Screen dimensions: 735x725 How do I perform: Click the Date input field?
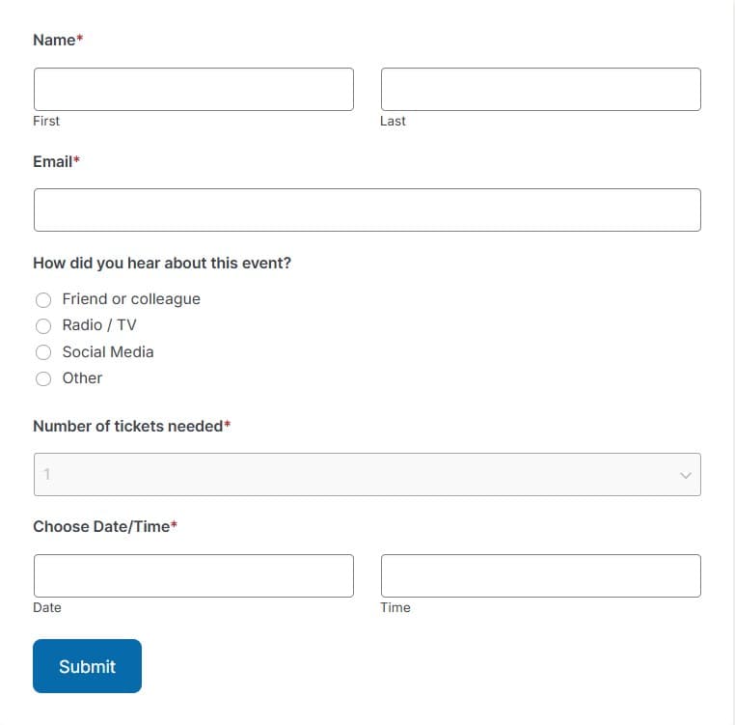click(x=194, y=575)
